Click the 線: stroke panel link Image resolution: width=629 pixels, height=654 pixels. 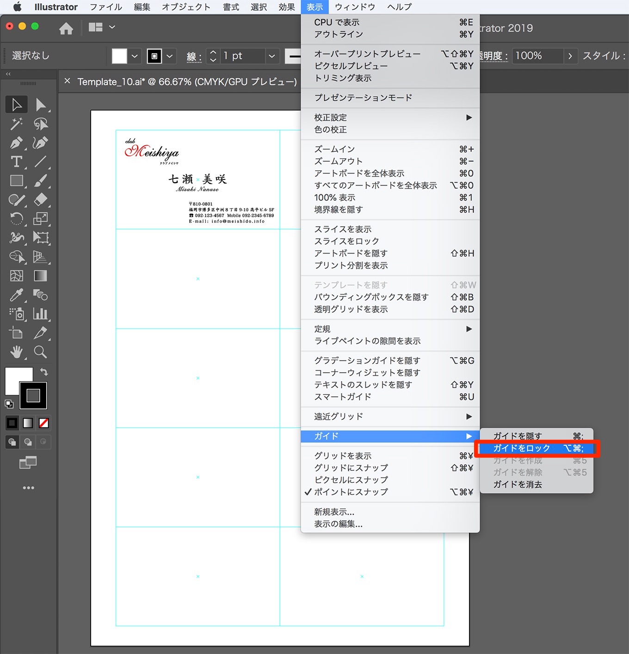tap(194, 56)
